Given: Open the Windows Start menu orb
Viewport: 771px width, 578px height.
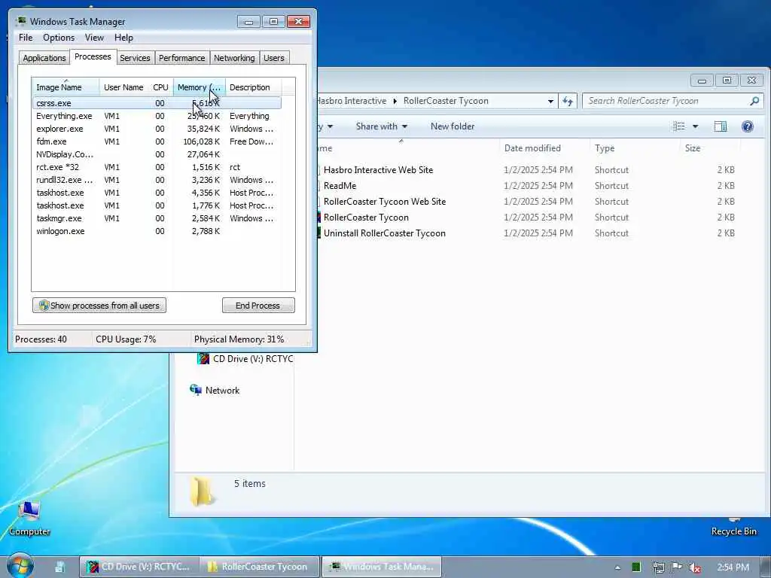Looking at the screenshot, I should (x=20, y=565).
